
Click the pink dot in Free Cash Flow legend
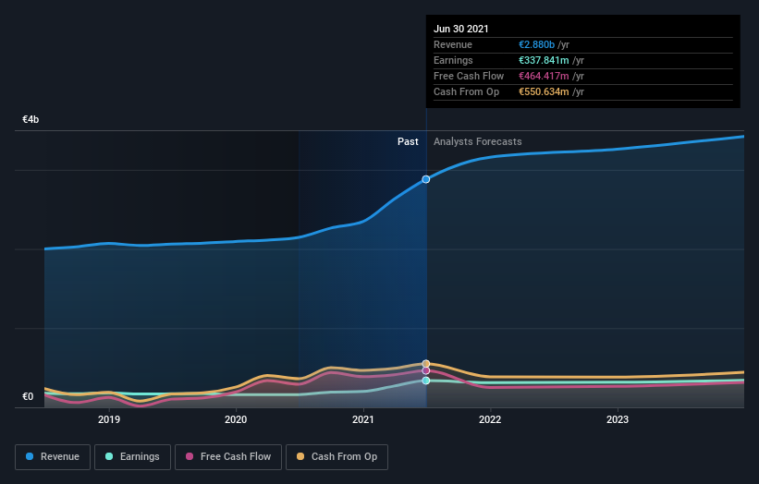coord(190,456)
